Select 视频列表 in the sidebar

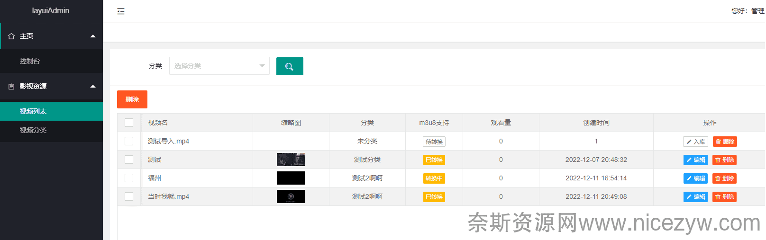pos(51,111)
